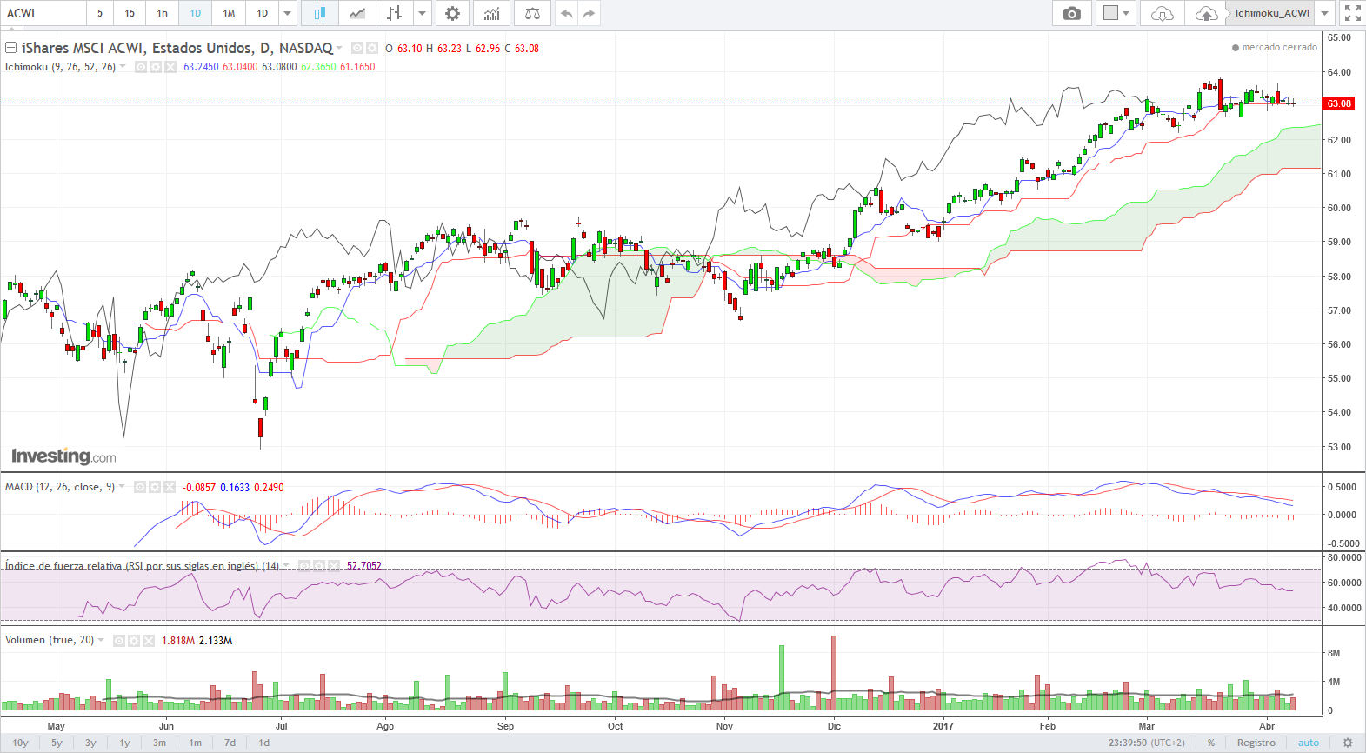This screenshot has height=753, width=1366.
Task: Select the 5 minute interval
Action: (x=100, y=13)
